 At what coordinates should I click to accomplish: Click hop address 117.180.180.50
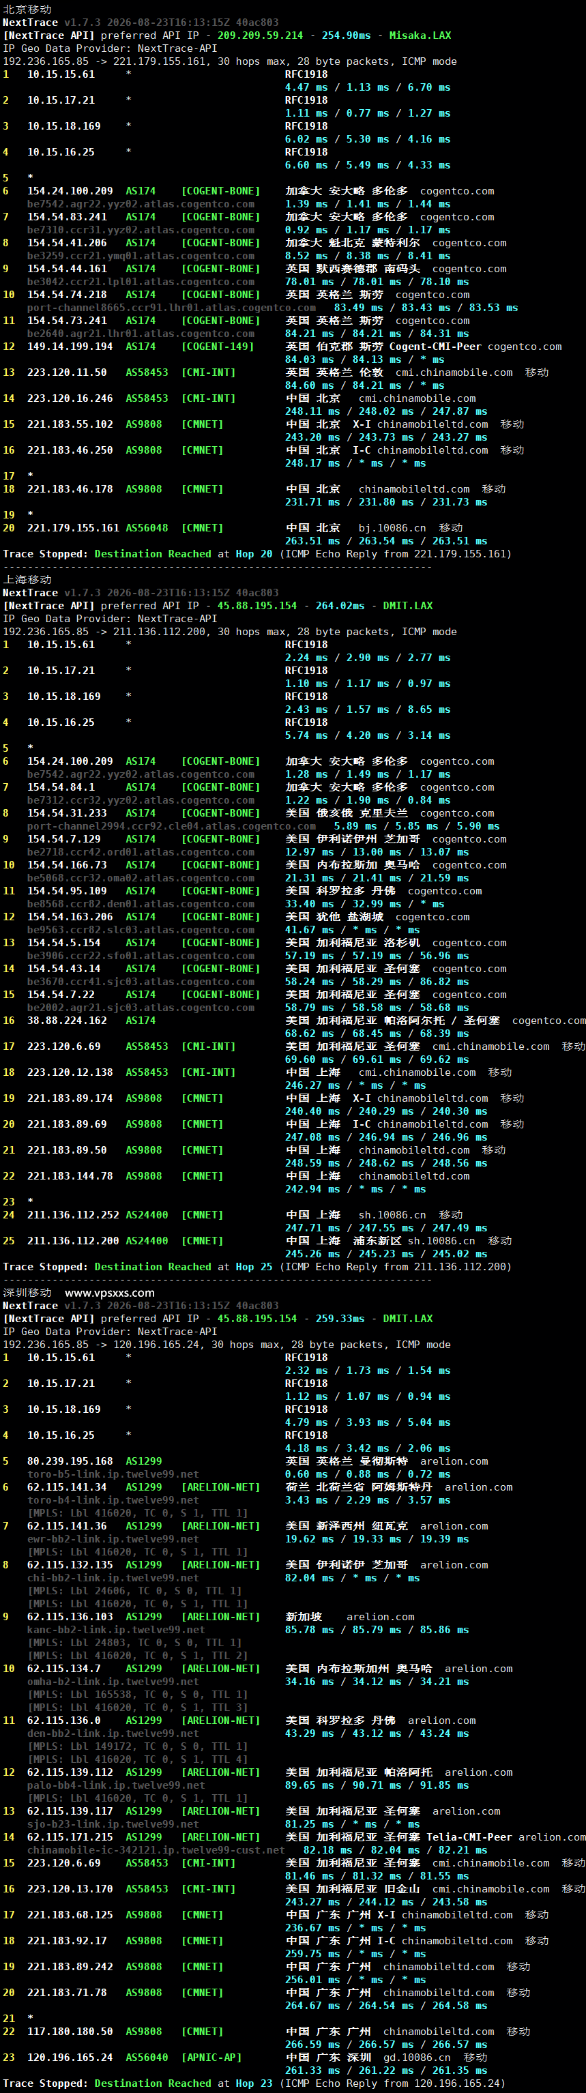[x=70, y=2032]
